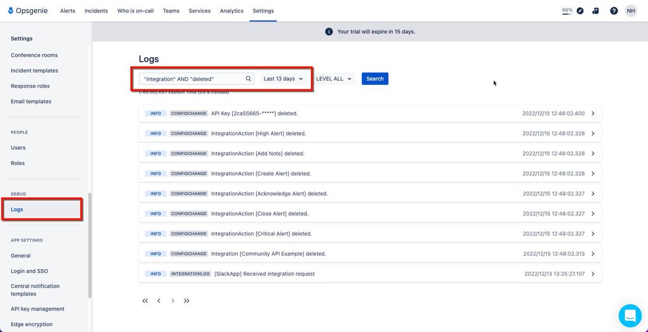Open the Alerts tab

[x=67, y=11]
